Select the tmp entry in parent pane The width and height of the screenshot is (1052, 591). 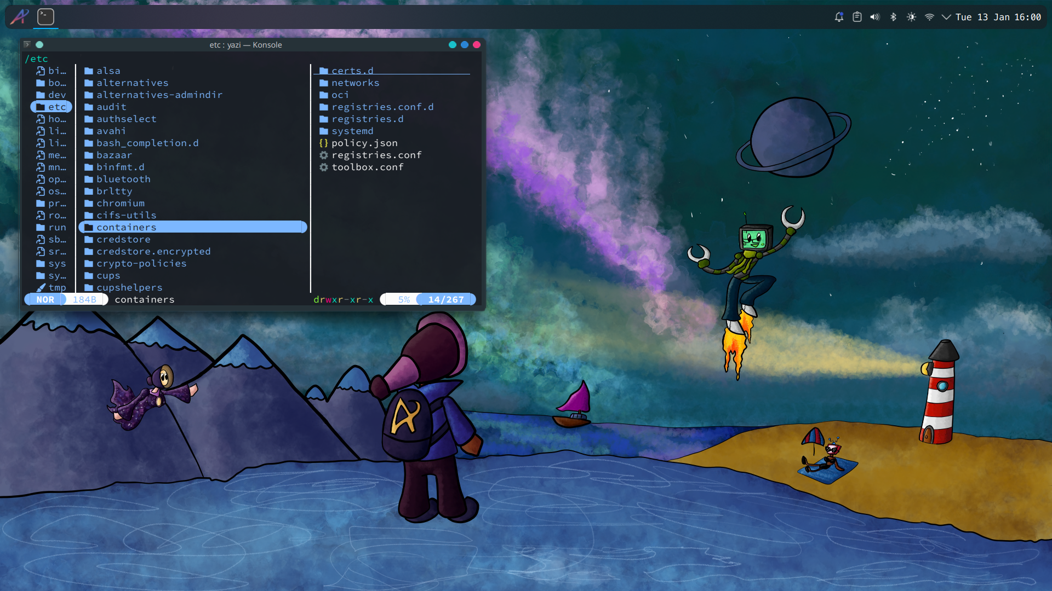(x=57, y=287)
